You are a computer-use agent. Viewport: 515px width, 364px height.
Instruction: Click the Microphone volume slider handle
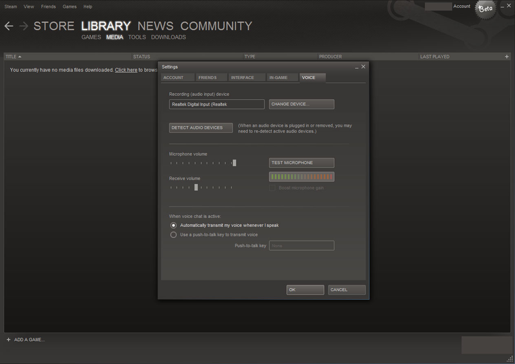234,163
